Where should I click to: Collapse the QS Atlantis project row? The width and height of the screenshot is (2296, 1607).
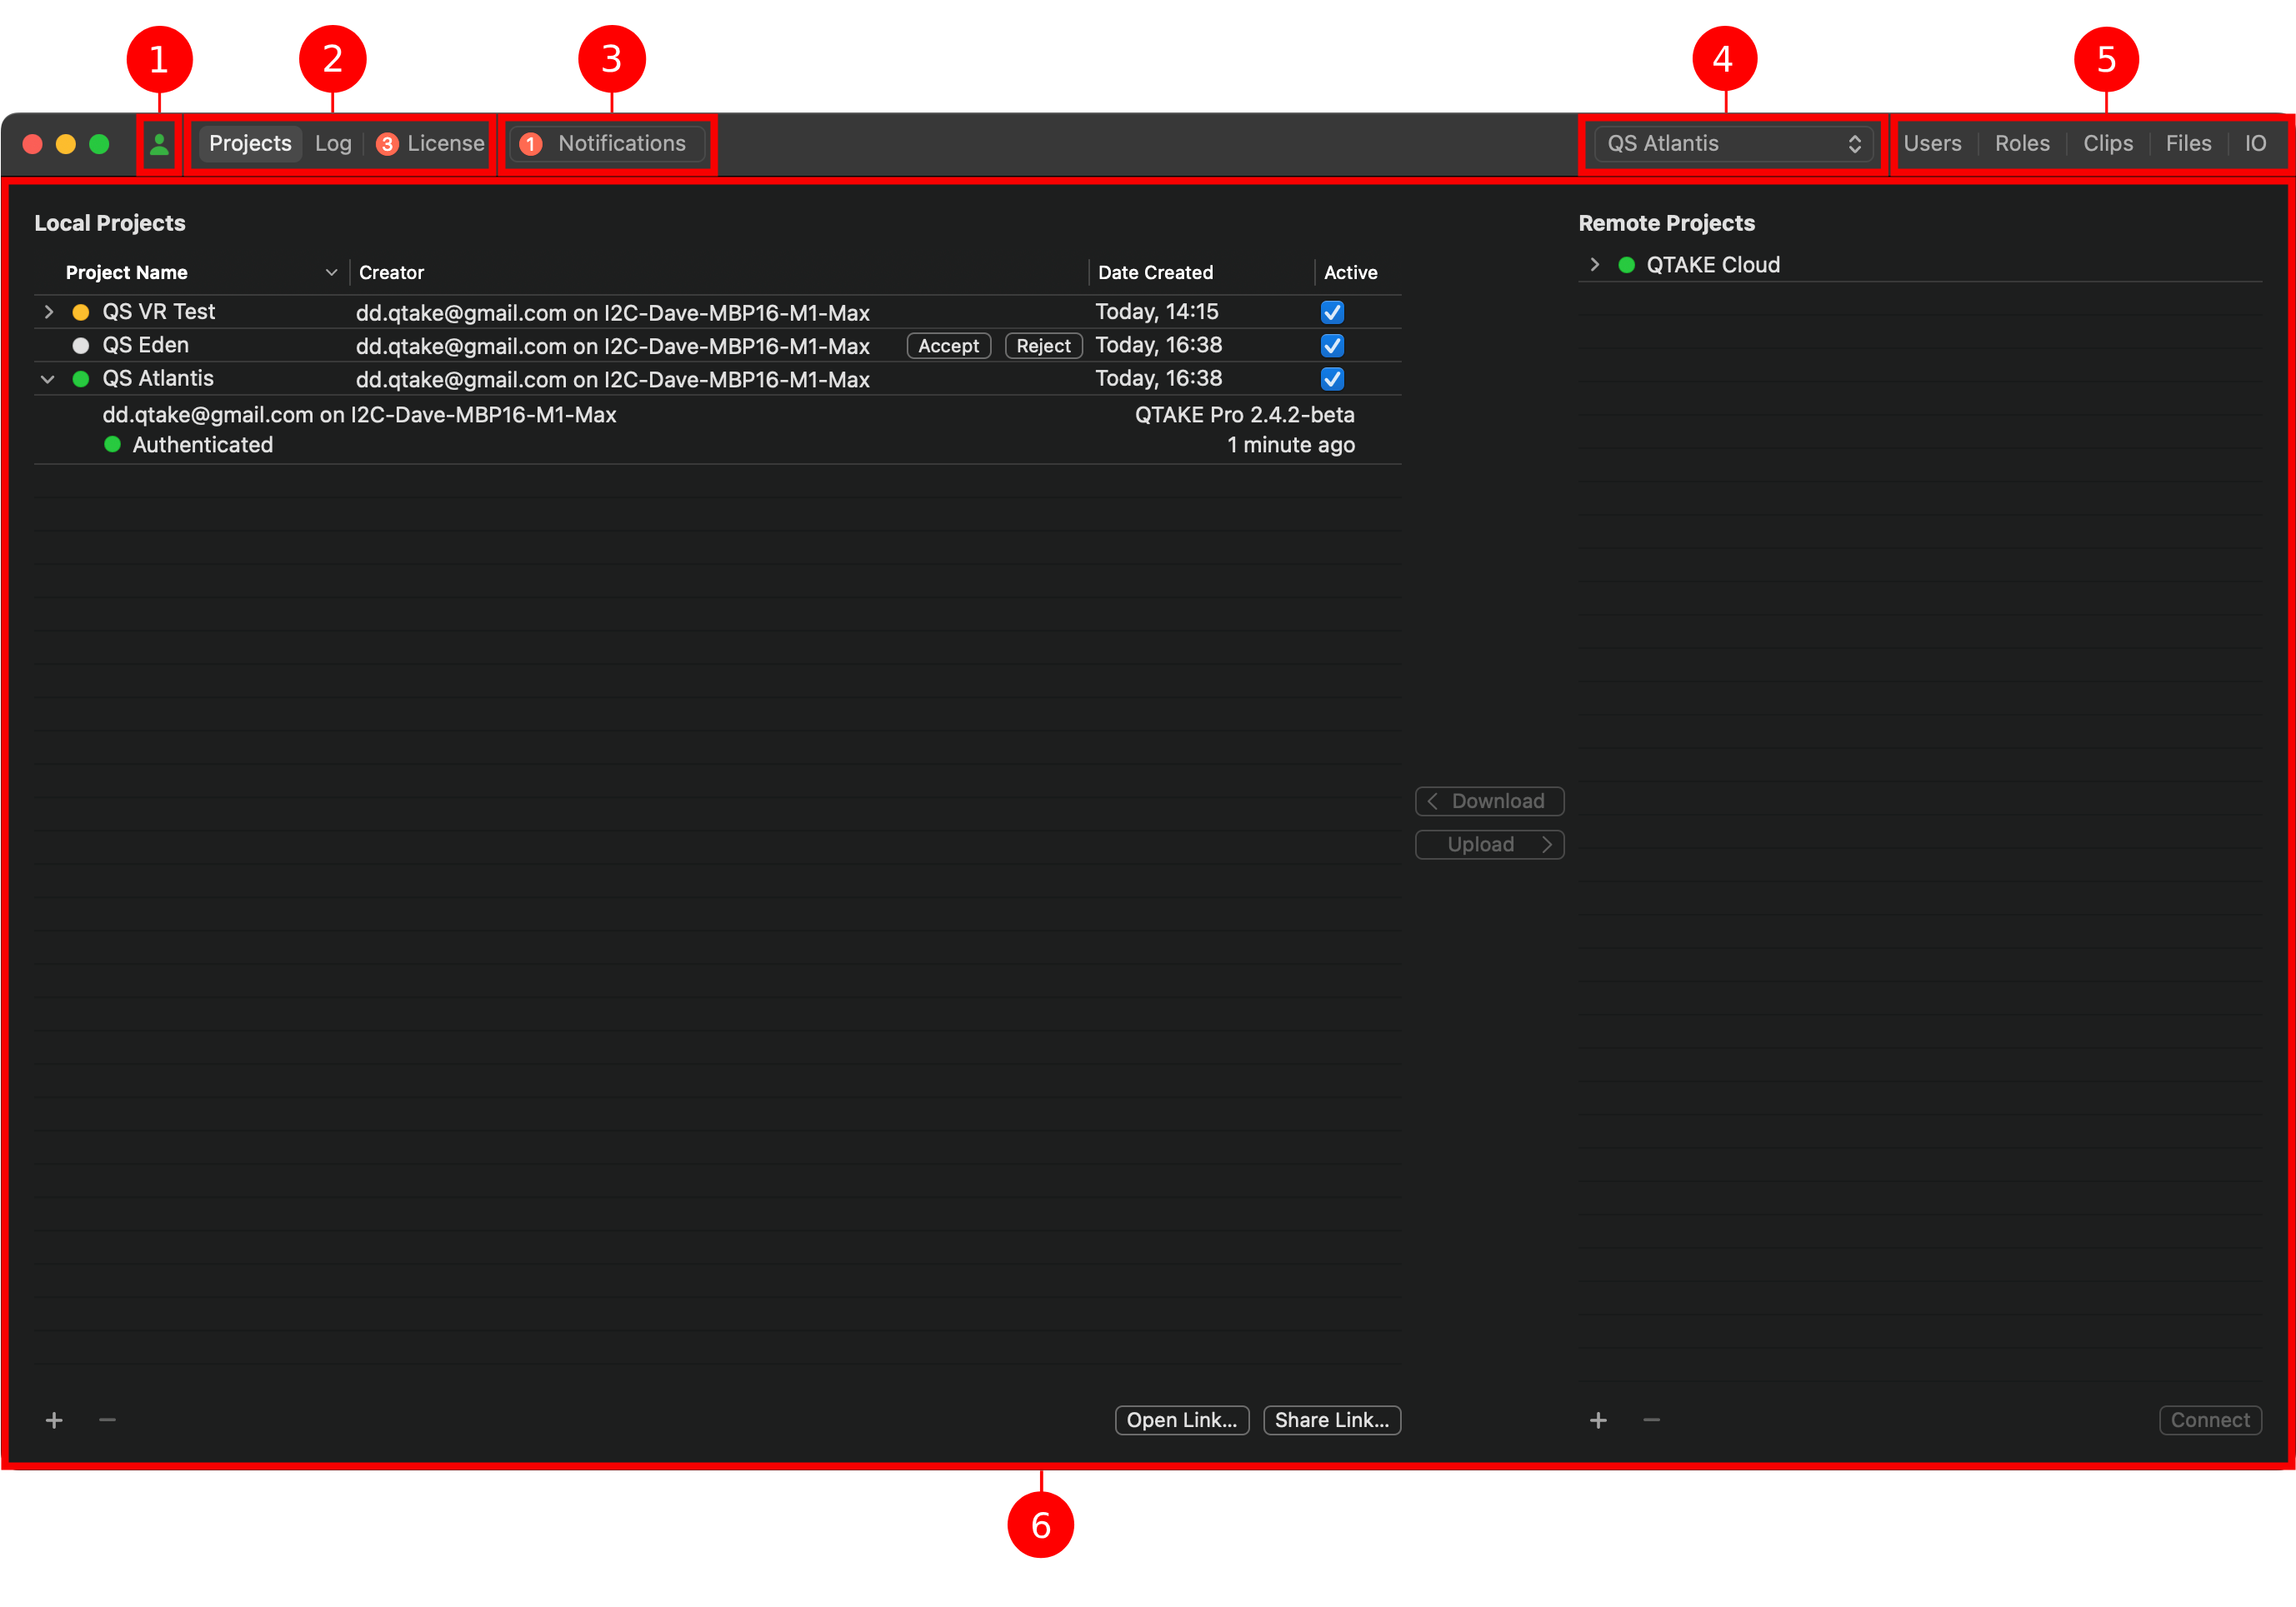48,380
